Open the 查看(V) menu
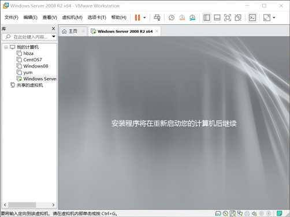This screenshot has width=290, height=217. point(50,17)
